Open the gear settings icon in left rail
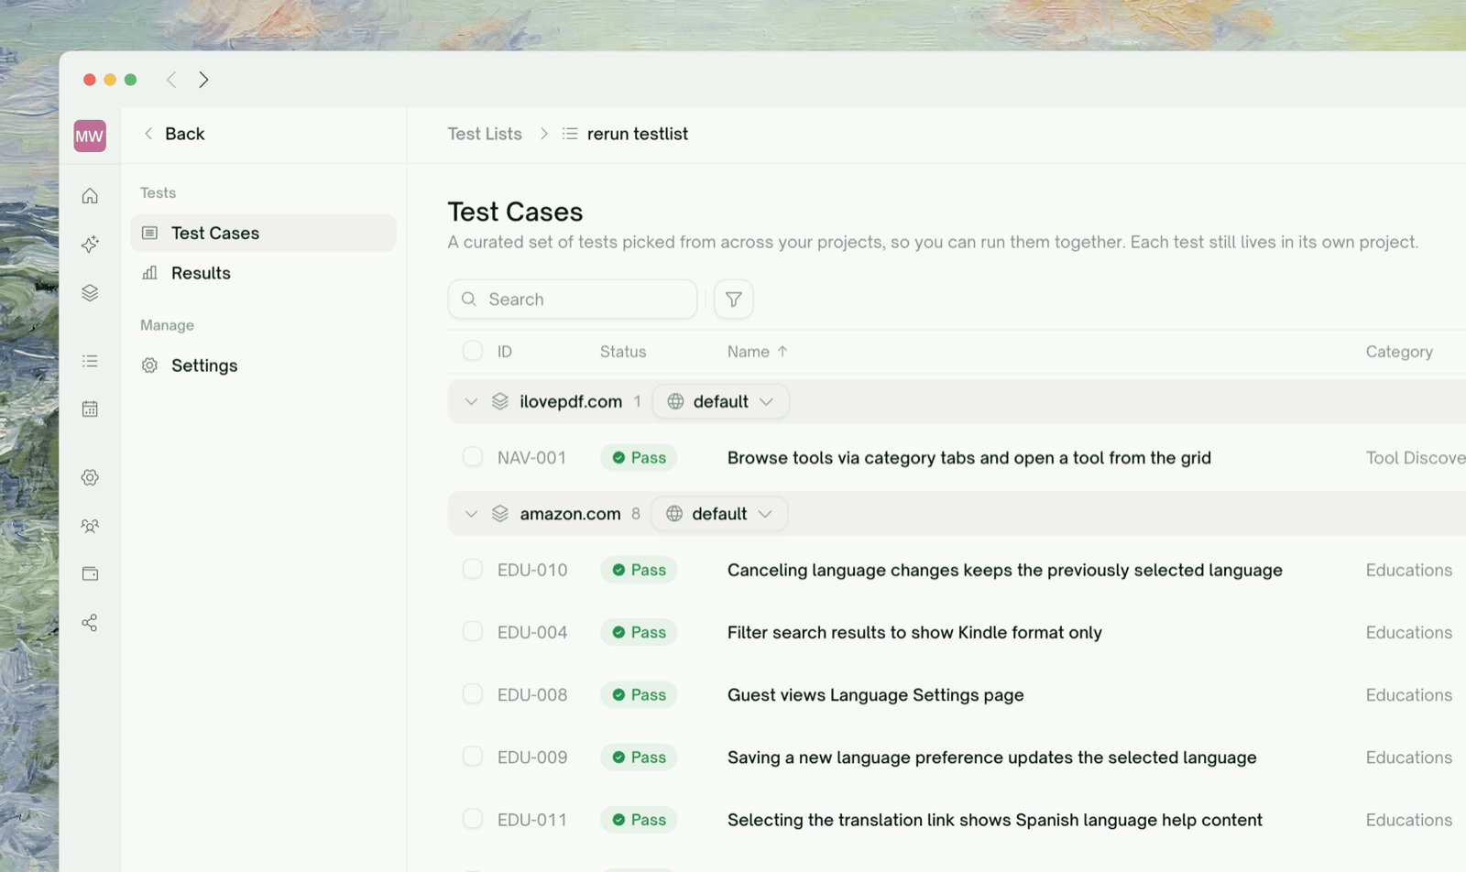 pyautogui.click(x=90, y=477)
